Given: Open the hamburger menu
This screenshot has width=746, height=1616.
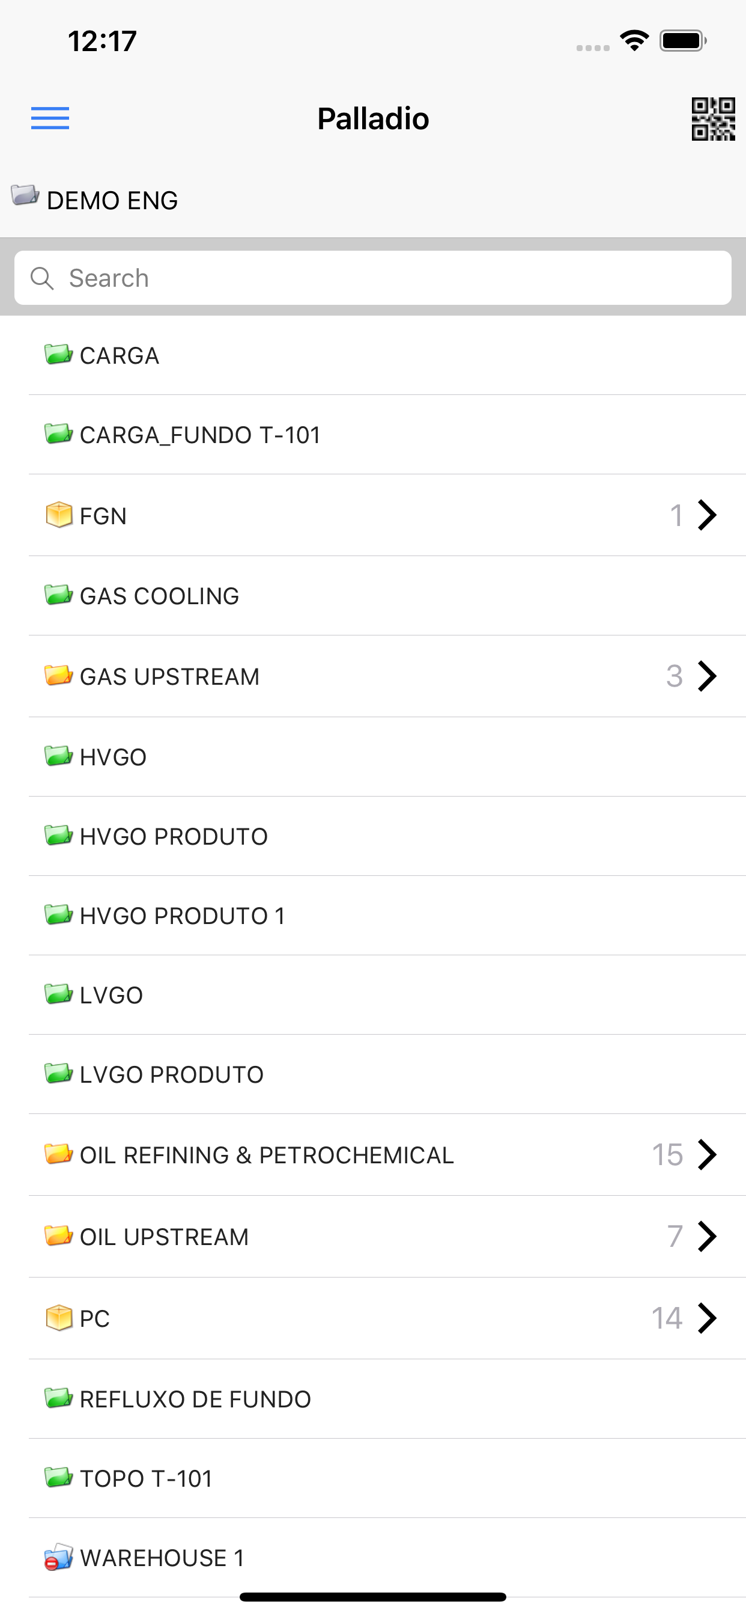Looking at the screenshot, I should (x=50, y=118).
